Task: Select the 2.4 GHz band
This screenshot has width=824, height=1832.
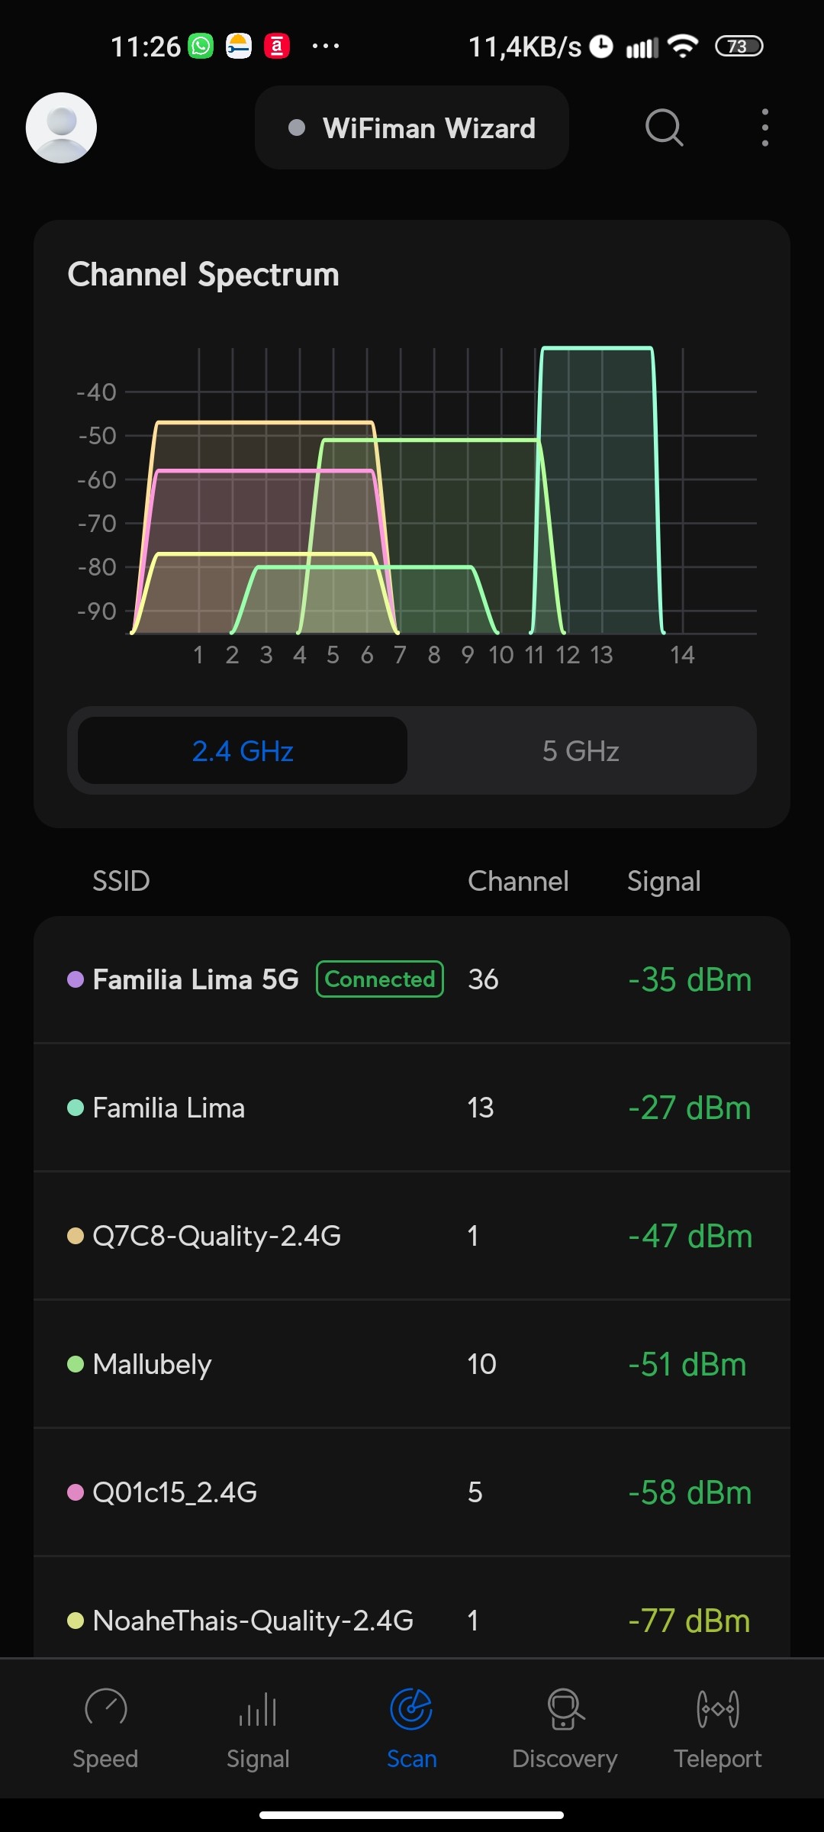Action: [x=243, y=751]
